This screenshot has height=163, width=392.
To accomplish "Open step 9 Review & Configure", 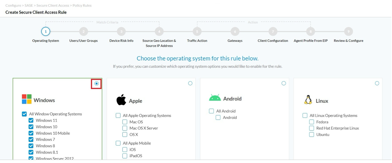I will pos(348,32).
